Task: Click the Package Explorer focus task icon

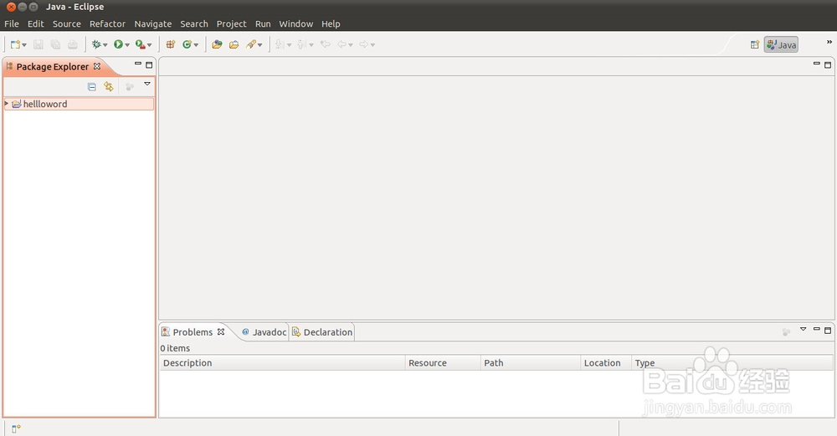Action: click(x=129, y=86)
